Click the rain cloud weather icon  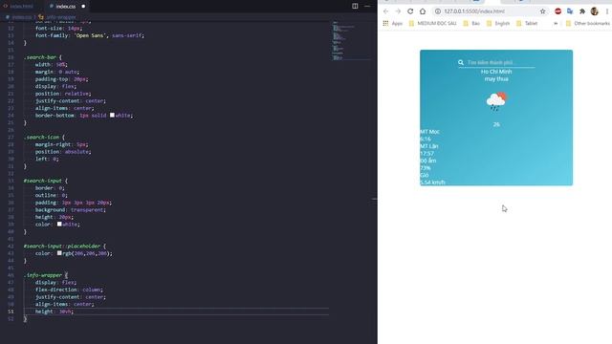pos(496,101)
